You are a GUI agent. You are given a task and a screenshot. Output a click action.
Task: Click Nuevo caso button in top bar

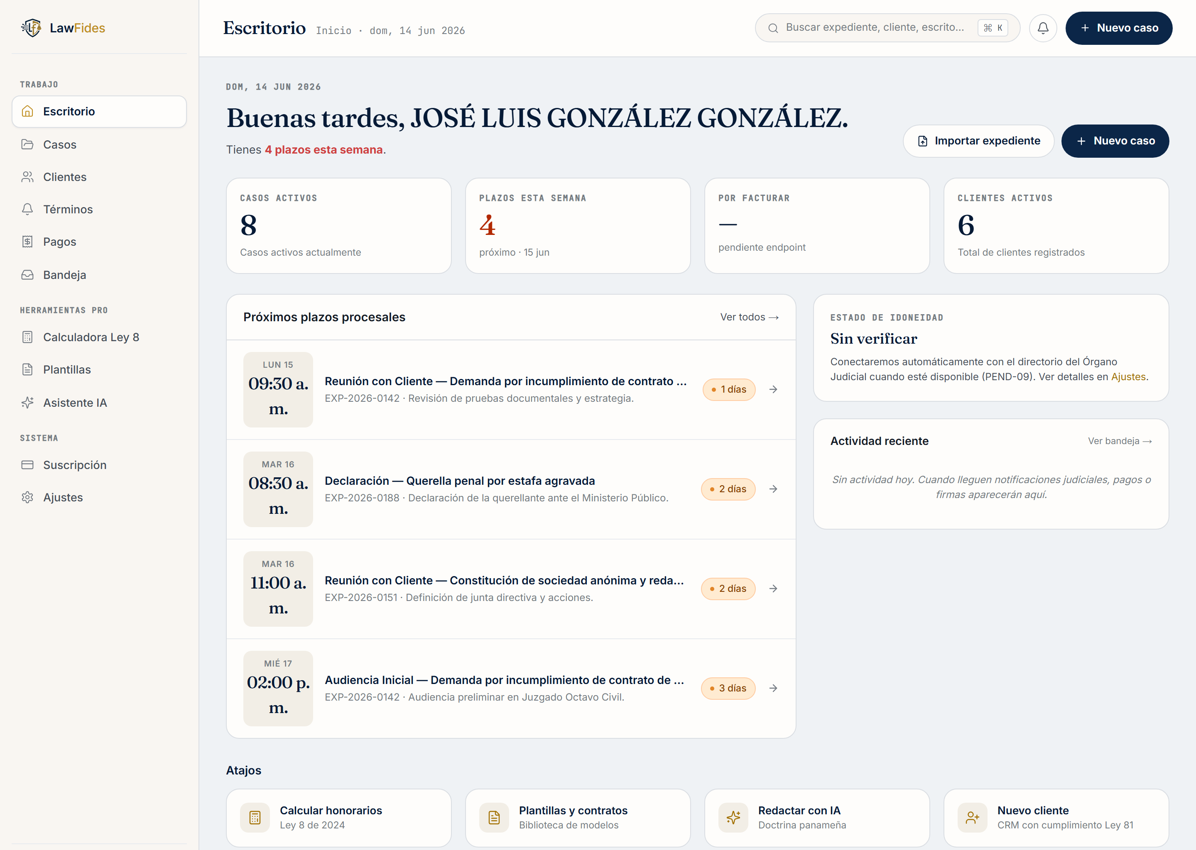pos(1119,28)
